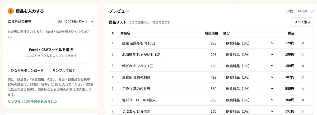Click ひな形をダウンロード button
Image resolution: width=317 pixels, height=115 pixels.
click(x=27, y=71)
